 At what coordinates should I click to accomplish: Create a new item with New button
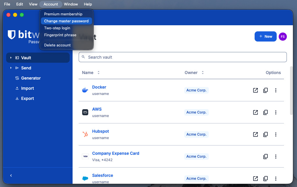[266, 36]
